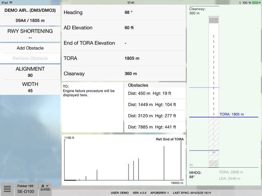Tap the Obstacles list header
The image size is (262, 196).
pos(155,85)
